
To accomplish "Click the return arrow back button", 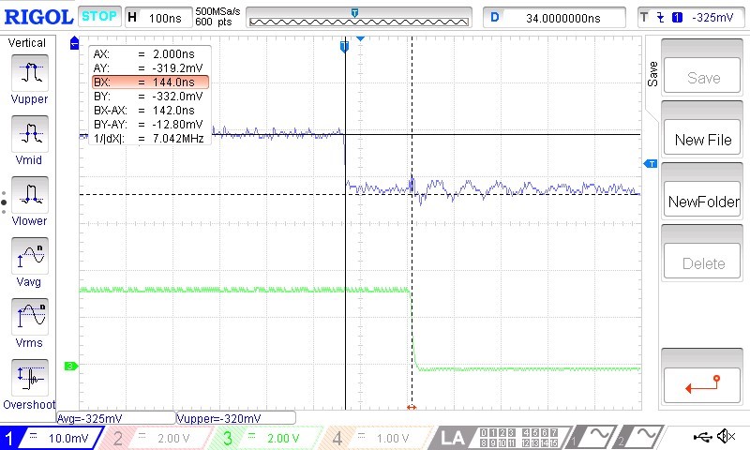I will click(x=703, y=382).
